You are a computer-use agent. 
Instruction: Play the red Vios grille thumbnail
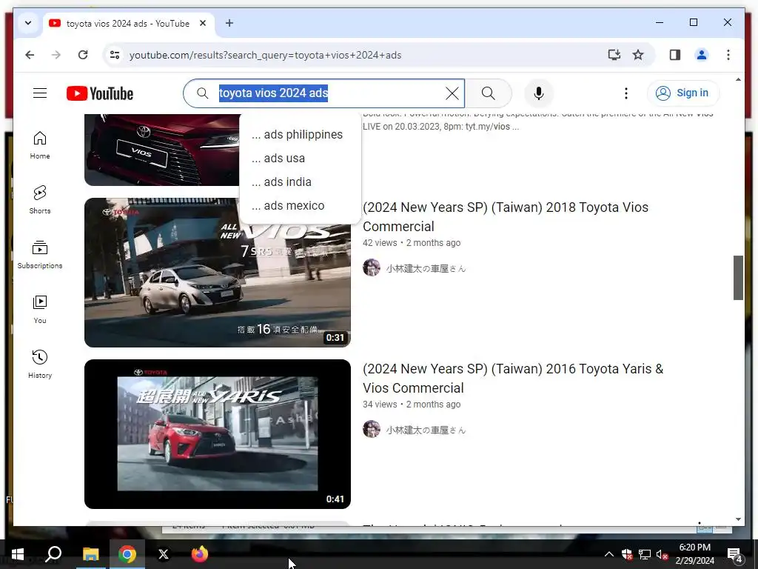[162, 150]
